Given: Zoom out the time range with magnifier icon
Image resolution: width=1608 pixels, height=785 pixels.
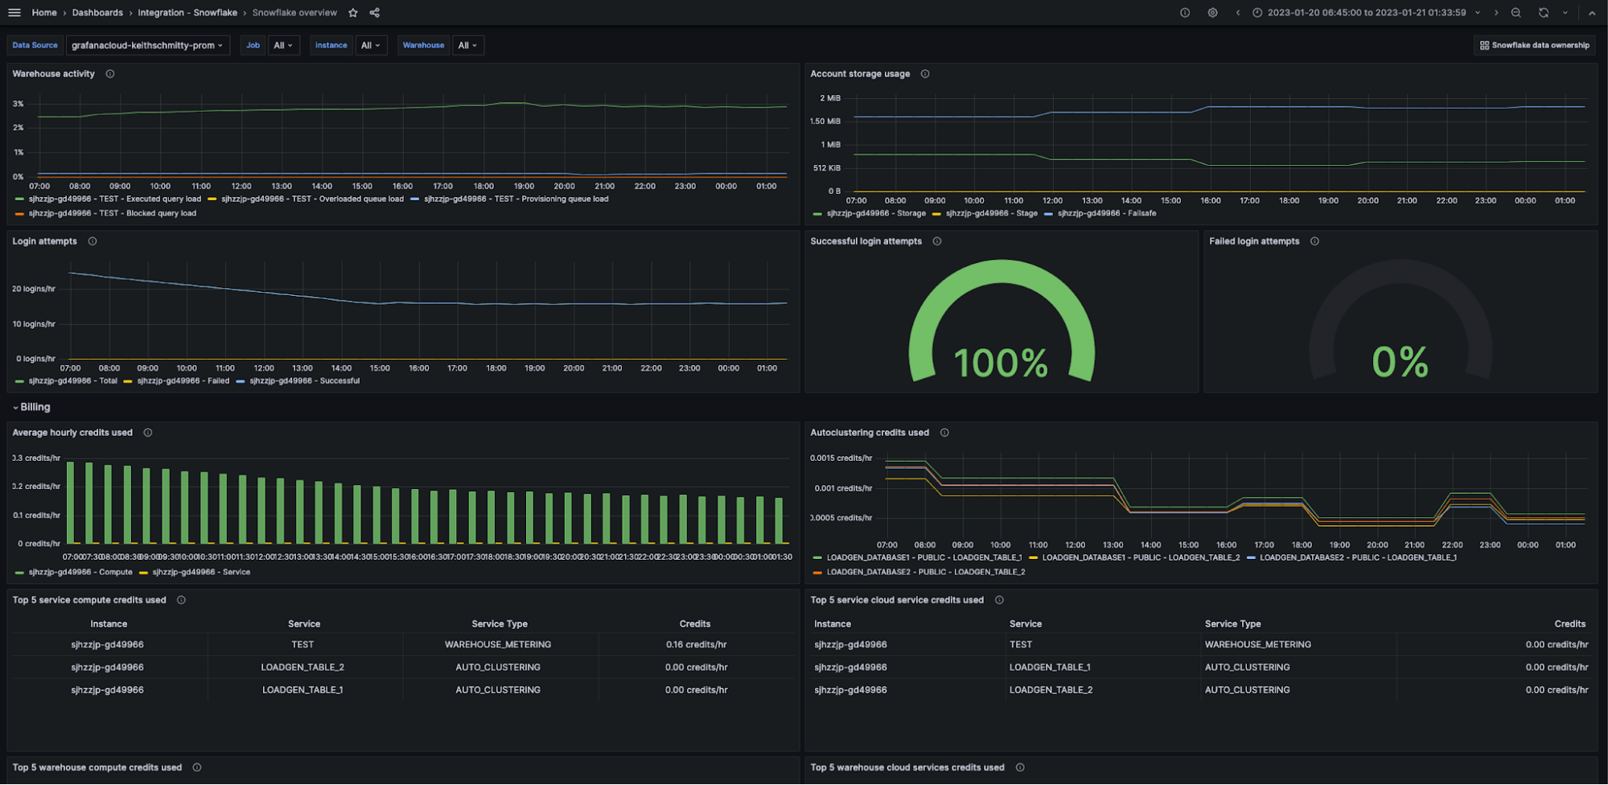Looking at the screenshot, I should (x=1515, y=12).
